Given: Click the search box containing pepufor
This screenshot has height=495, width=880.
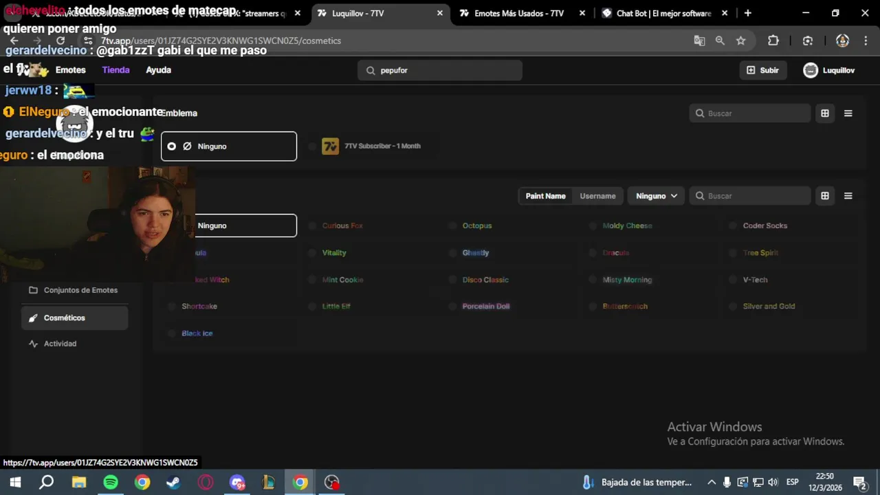Looking at the screenshot, I should click(x=440, y=70).
